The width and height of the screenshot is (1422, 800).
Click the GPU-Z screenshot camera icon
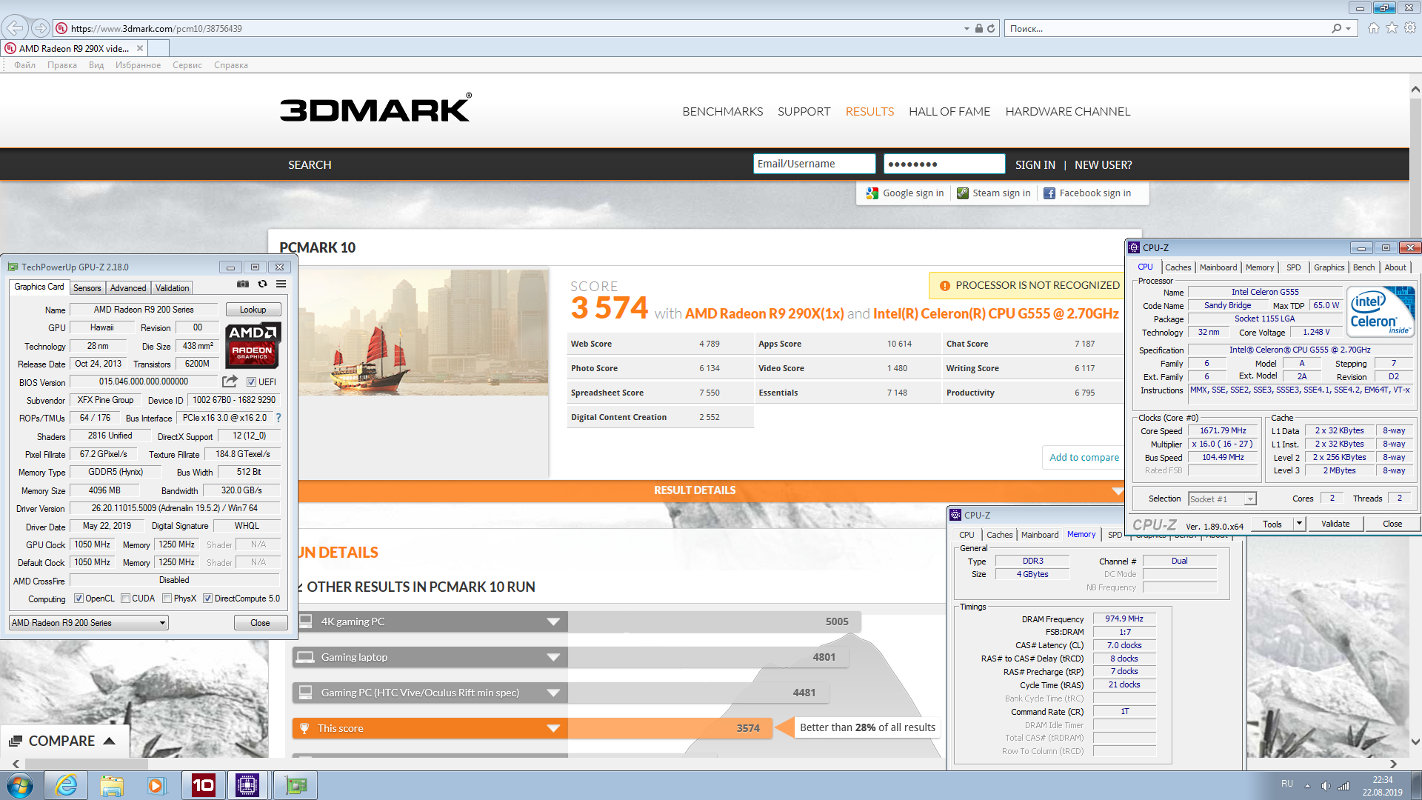[x=243, y=284]
